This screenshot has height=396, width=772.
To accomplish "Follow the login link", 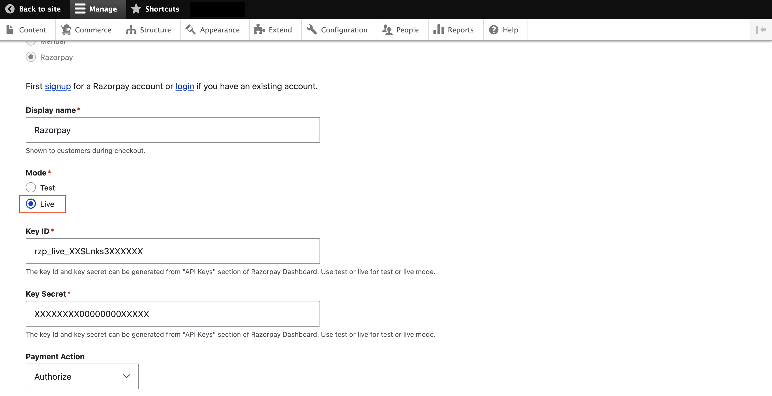I will click(185, 86).
